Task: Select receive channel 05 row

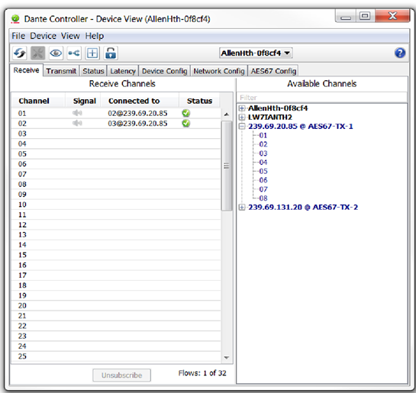Action: pyautogui.click(x=116, y=154)
